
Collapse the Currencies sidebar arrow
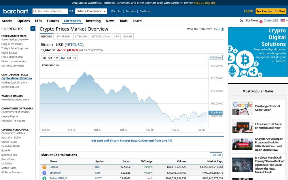(33, 29)
